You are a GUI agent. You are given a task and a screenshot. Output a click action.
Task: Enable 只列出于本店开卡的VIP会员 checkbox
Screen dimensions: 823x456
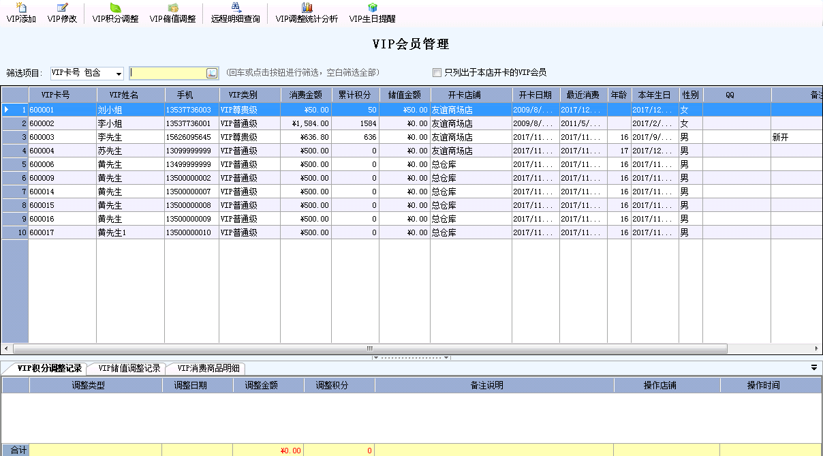pyautogui.click(x=437, y=73)
